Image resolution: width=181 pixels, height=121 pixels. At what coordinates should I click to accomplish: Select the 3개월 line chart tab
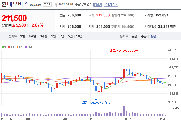tap(44, 36)
